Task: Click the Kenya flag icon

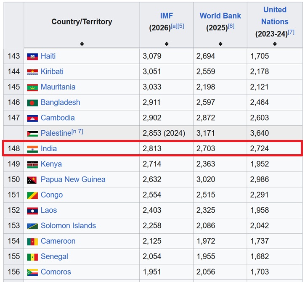Action: click(x=32, y=164)
